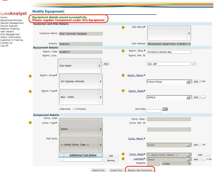This screenshot has width=218, height=172.
Task: Open Failure Analysis in the sidebar
Action: [9, 26]
